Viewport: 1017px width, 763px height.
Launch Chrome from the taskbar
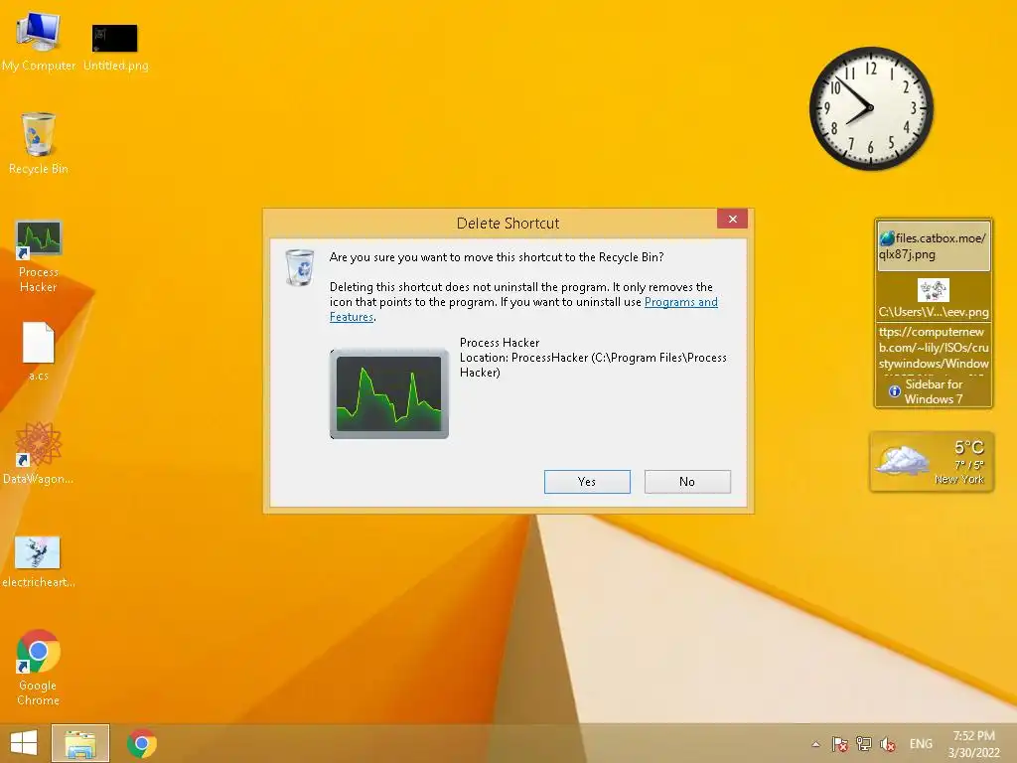click(142, 743)
